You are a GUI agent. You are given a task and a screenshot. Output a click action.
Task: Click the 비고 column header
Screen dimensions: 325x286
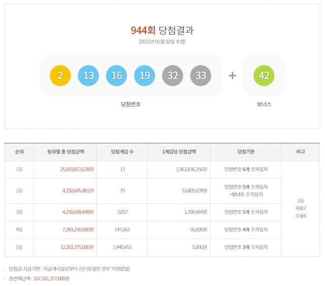pos(301,152)
